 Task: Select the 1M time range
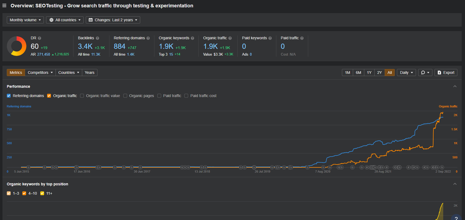coord(347,73)
